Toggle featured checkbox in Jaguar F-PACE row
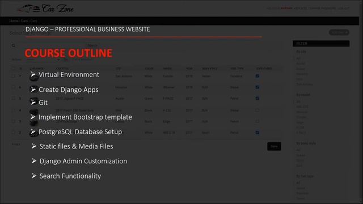The height and width of the screenshot is (204, 363). coord(257,98)
